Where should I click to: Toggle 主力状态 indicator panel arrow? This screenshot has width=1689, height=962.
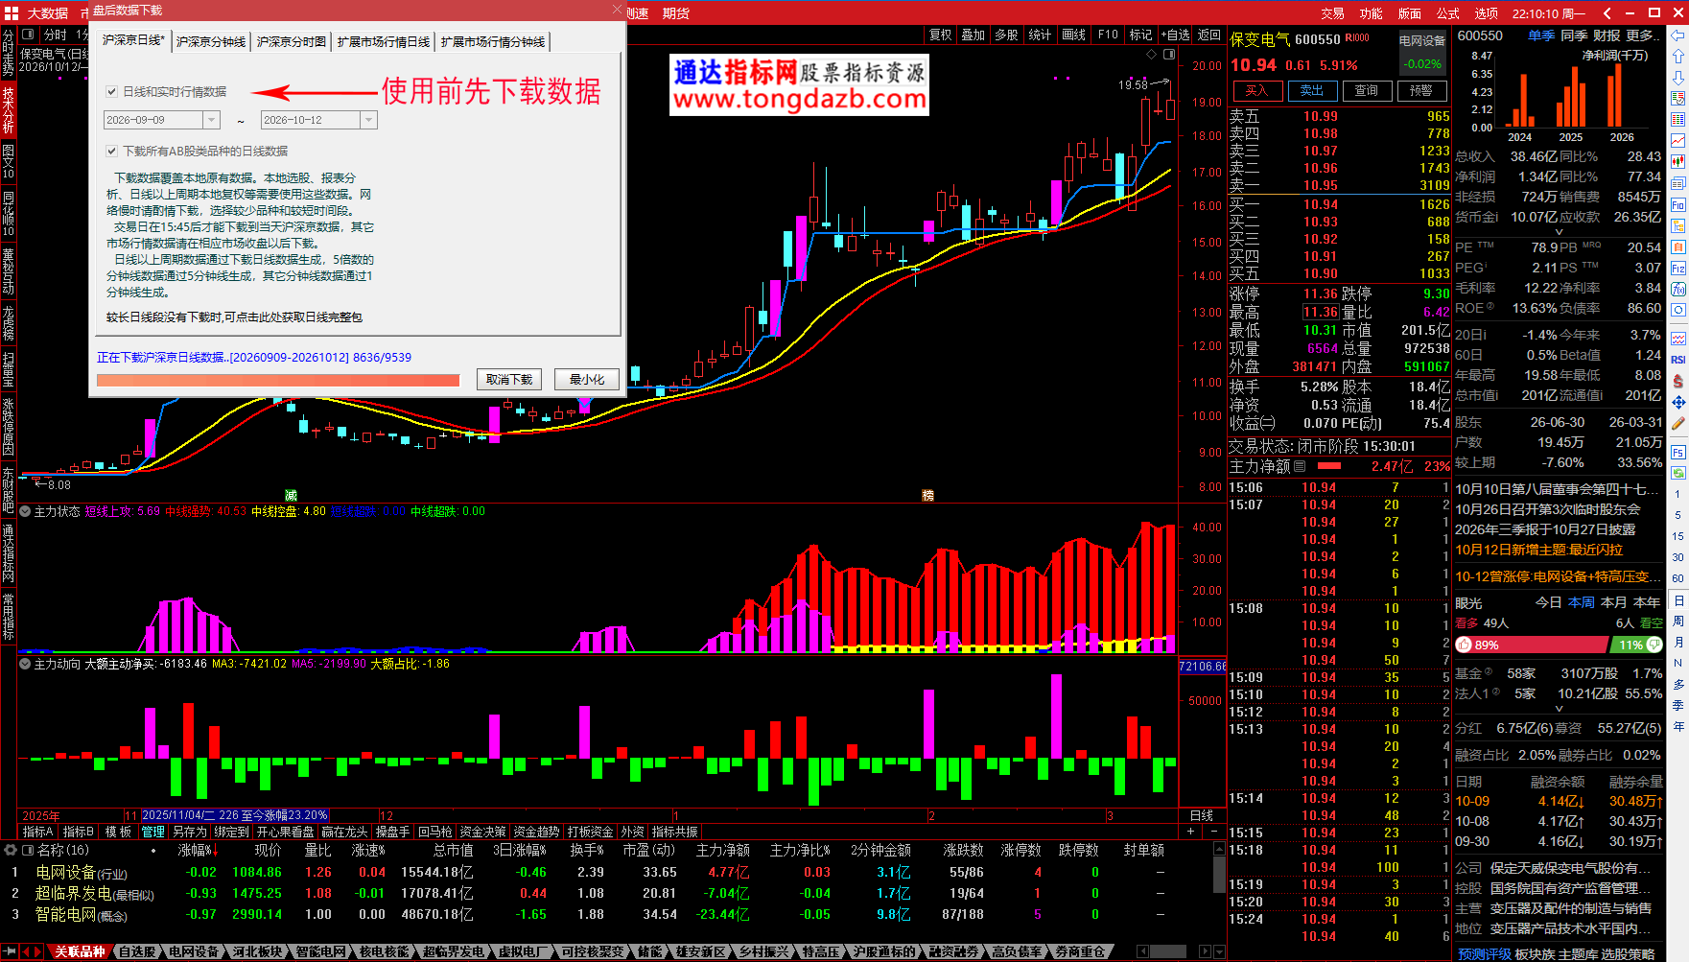25,511
